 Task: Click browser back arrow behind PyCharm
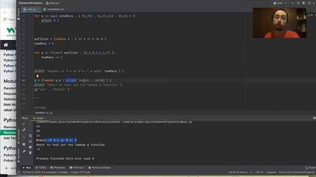(5, 12)
